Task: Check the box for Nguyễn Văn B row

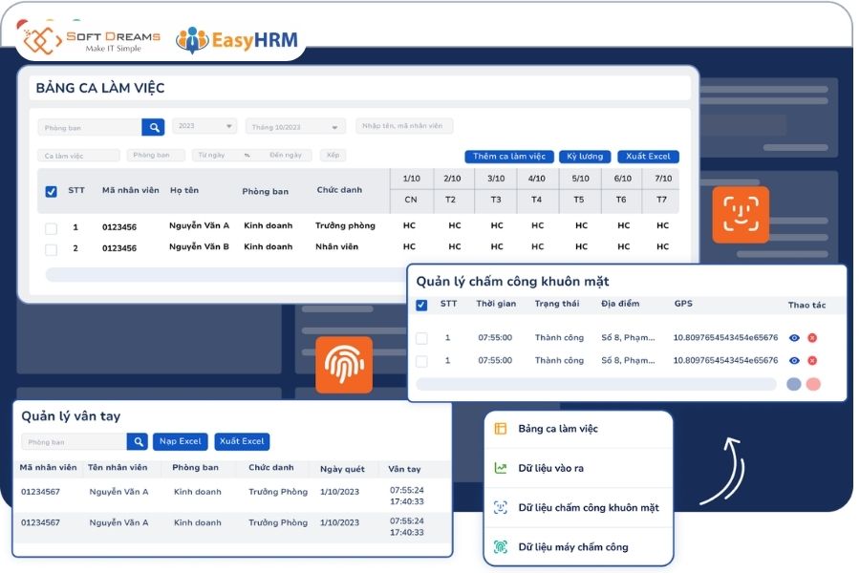Action: (51, 249)
